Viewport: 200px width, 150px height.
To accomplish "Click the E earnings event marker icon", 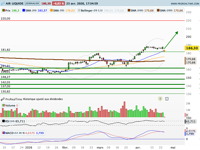I will coord(160,99).
